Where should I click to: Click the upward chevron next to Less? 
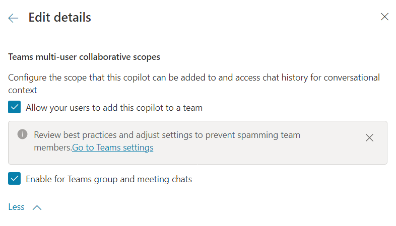[x=37, y=207]
